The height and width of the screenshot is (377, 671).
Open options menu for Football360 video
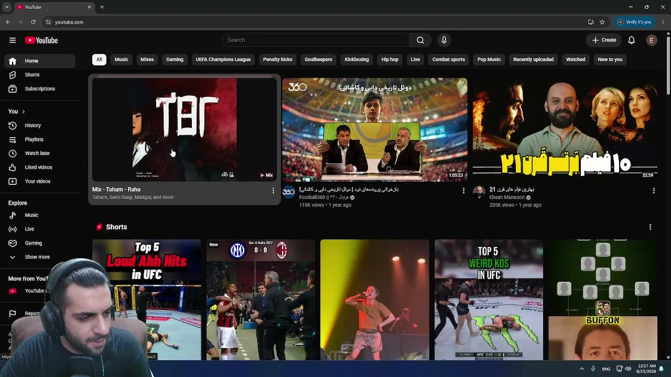tap(463, 191)
